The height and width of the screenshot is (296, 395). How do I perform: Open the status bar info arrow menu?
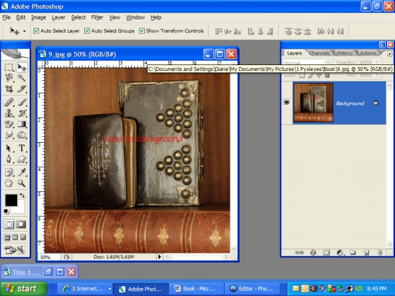tap(159, 257)
